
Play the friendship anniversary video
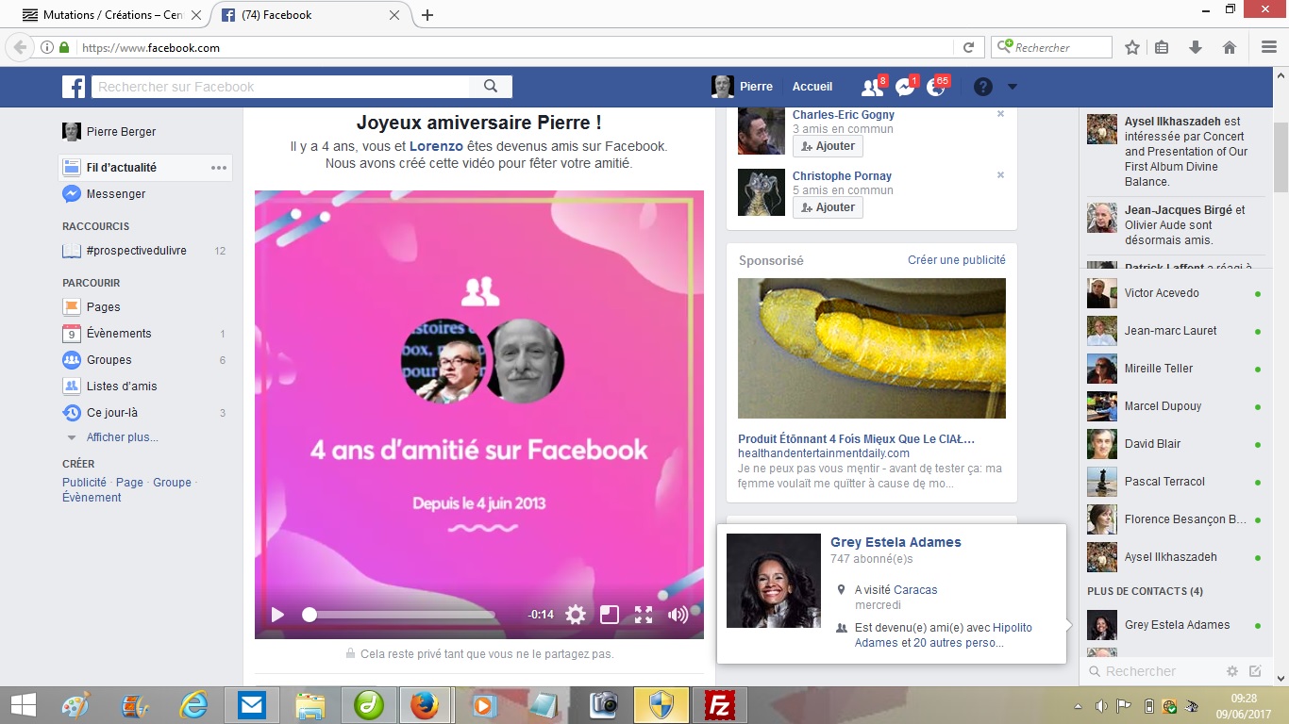point(277,615)
